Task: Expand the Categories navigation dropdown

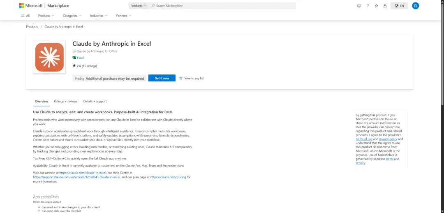Action: 72,16
